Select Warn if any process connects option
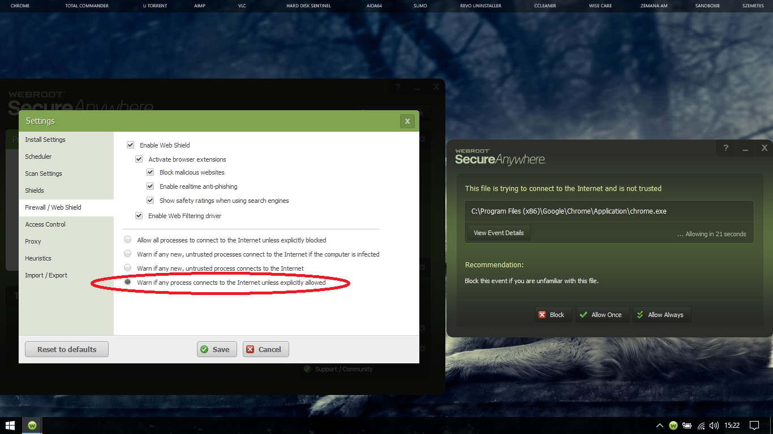 coord(128,282)
